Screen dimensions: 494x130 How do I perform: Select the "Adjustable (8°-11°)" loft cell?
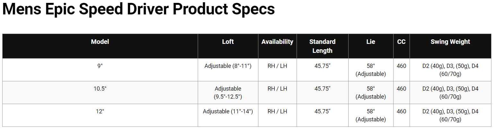coord(228,66)
